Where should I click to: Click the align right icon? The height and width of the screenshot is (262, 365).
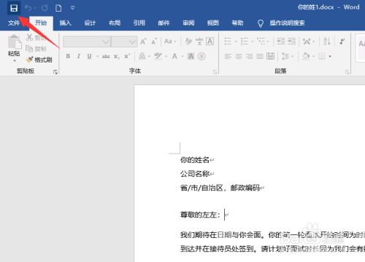[x=249, y=57]
